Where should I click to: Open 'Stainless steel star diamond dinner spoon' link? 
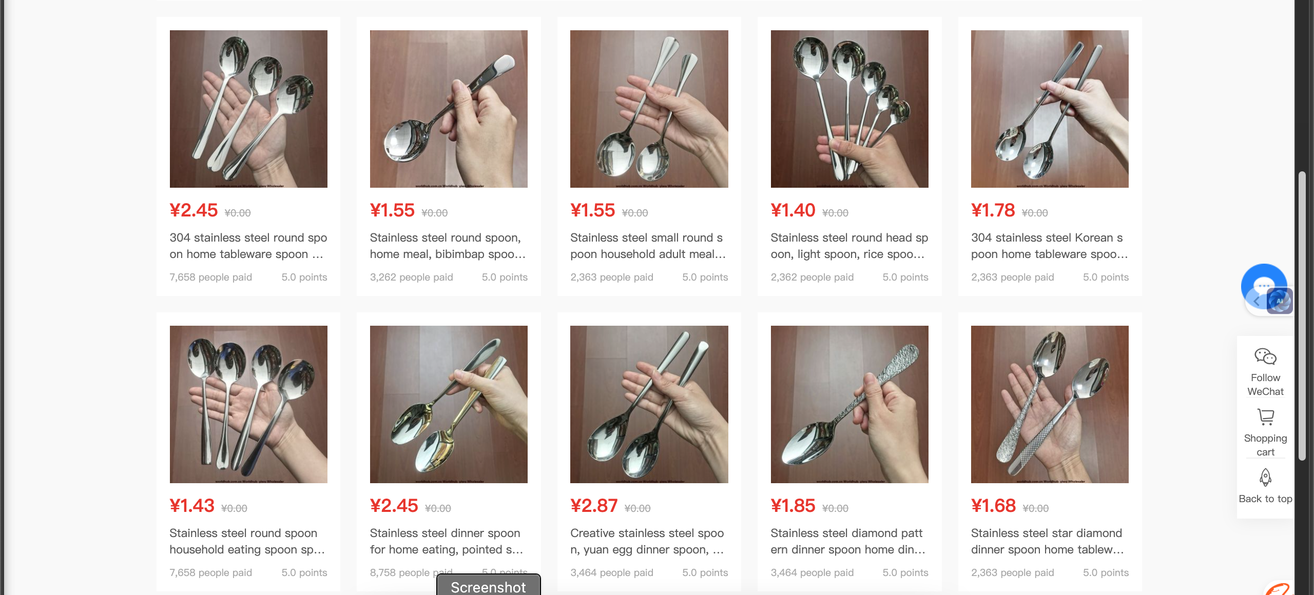[x=1048, y=541]
